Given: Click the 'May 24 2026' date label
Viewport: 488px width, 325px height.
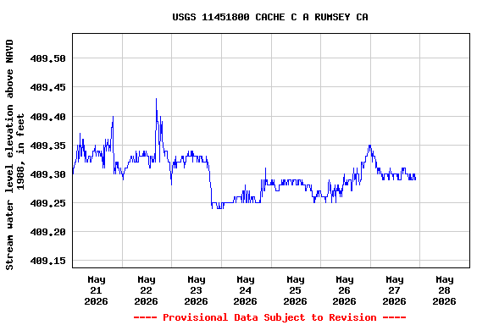Looking at the screenshot, I should pos(245,290).
